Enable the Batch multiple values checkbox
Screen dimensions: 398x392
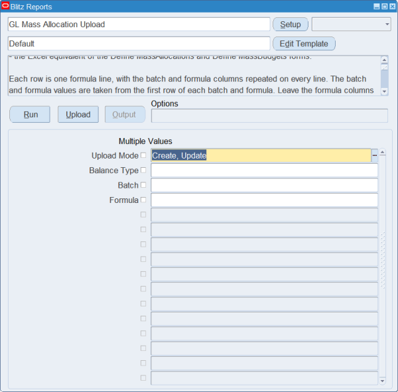pos(143,185)
